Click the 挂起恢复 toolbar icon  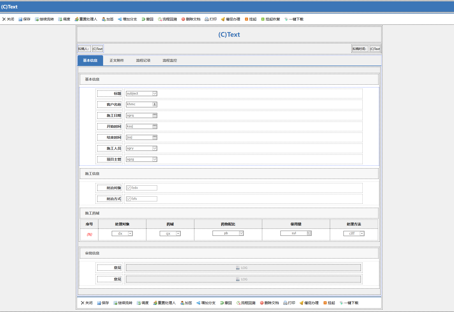(263, 19)
